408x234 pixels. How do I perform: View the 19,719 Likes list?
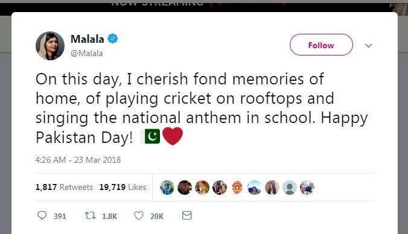(x=123, y=187)
